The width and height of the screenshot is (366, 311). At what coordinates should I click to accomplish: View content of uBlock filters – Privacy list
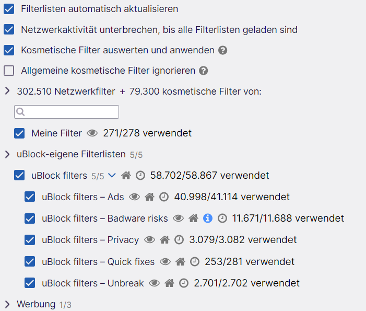(150, 240)
